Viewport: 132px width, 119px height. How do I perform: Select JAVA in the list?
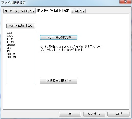[x=11, y=45]
